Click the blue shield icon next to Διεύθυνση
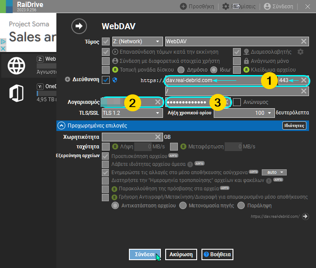Image resolution: width=316 pixels, height=268 pixels. (x=115, y=80)
